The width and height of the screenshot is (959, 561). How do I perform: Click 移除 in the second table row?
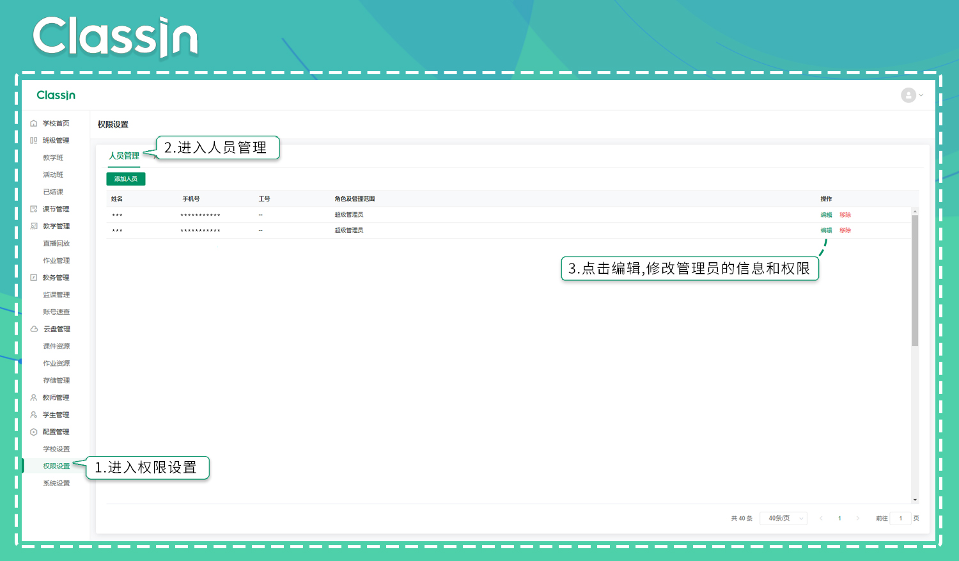[845, 230]
